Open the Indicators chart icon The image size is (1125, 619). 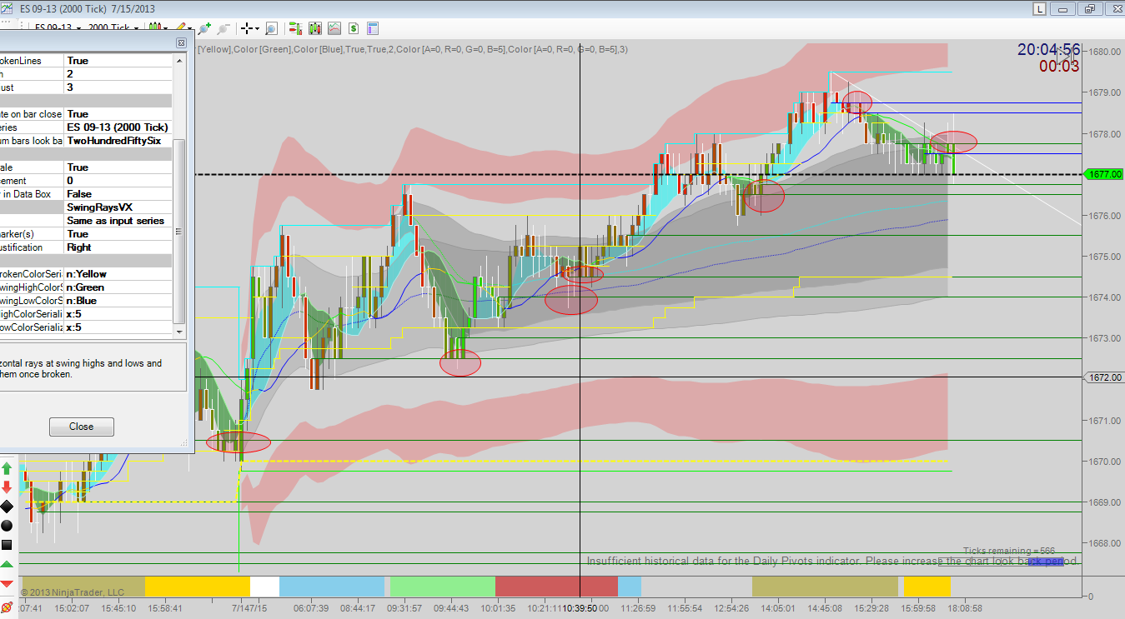coord(334,27)
